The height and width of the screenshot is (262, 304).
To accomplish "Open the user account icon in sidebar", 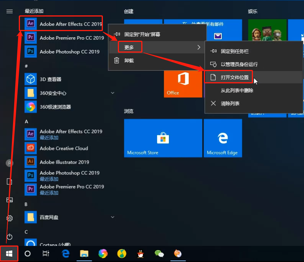I will pos(10,163).
